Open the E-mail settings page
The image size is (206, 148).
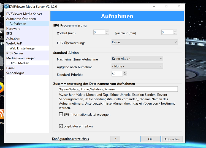tap(27, 68)
